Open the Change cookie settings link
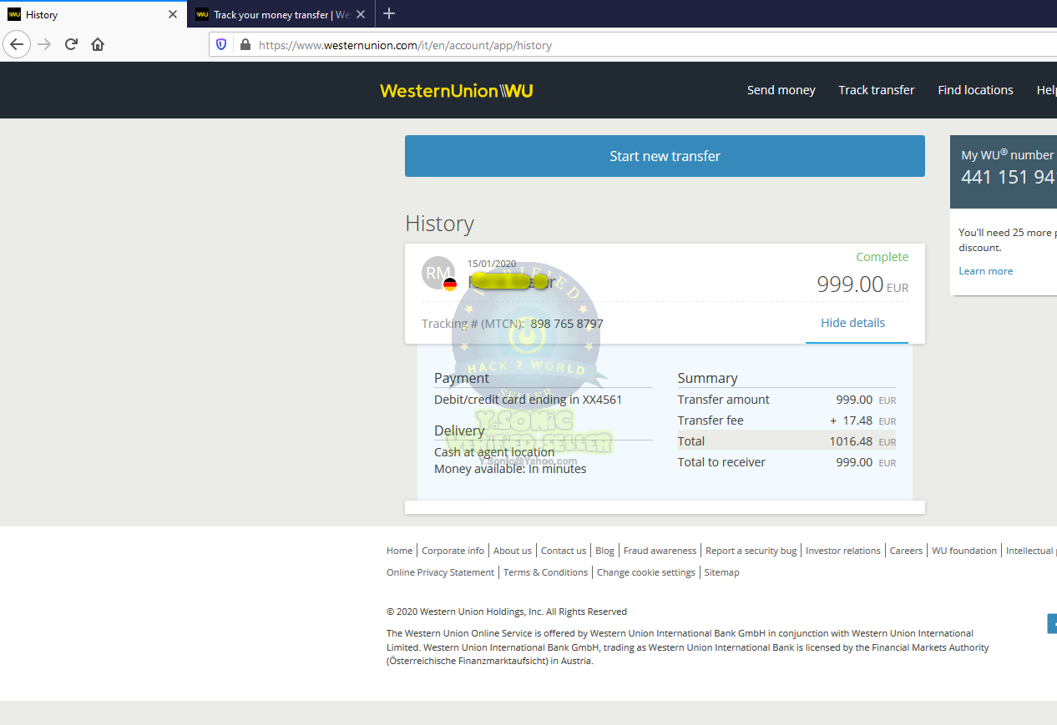1057x725 pixels. 646,572
